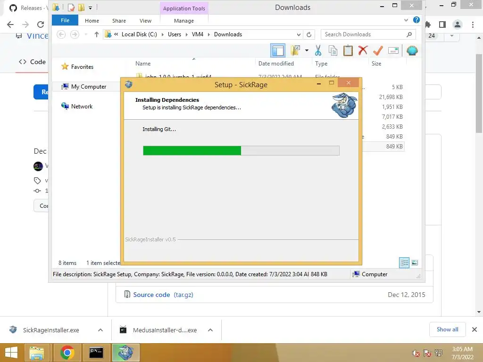Screen dimensions: 483x362
Task: Click the SickRage setup title bar icon
Action: (129, 84)
